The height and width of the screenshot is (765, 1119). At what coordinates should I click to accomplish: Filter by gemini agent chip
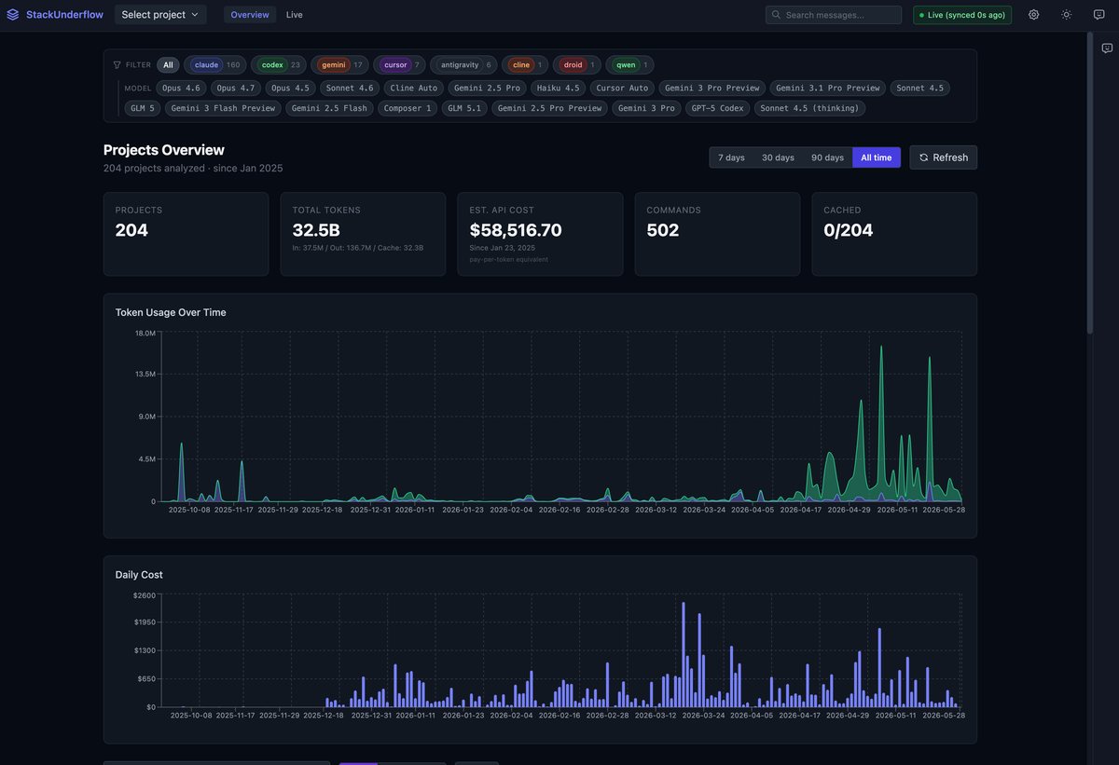click(x=339, y=65)
